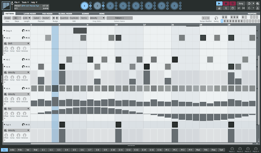Viewport: 261px width, 153px height.
Task: Switch to the Pad Mixer tab
Action: [47, 13]
